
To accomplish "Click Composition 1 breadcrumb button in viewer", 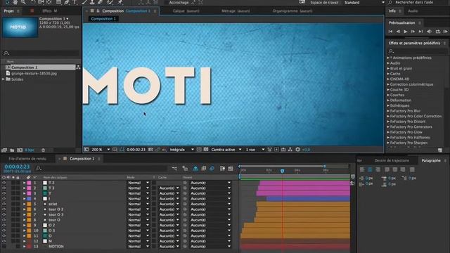I will pyautogui.click(x=103, y=19).
